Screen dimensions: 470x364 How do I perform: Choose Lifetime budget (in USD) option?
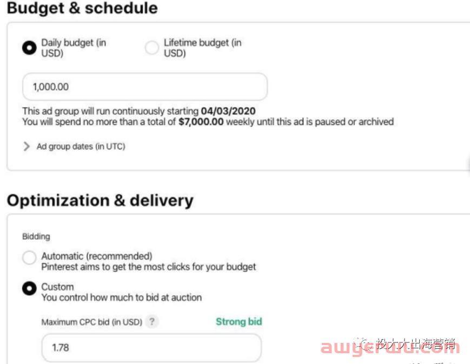click(x=151, y=48)
